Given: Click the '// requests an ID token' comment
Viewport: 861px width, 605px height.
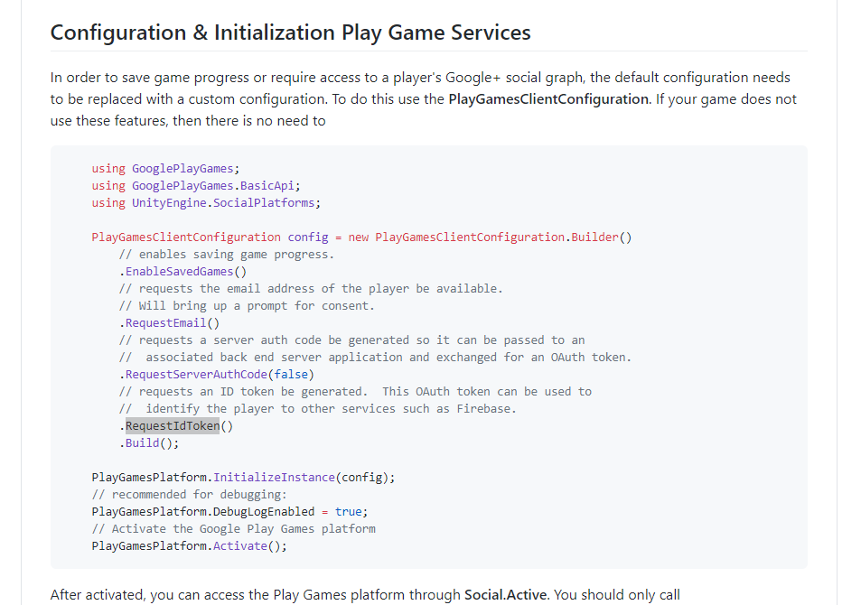Looking at the screenshot, I should point(355,391).
